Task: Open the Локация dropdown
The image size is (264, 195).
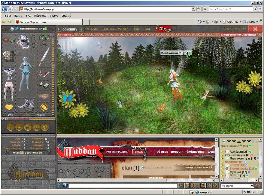Action: (237, 186)
